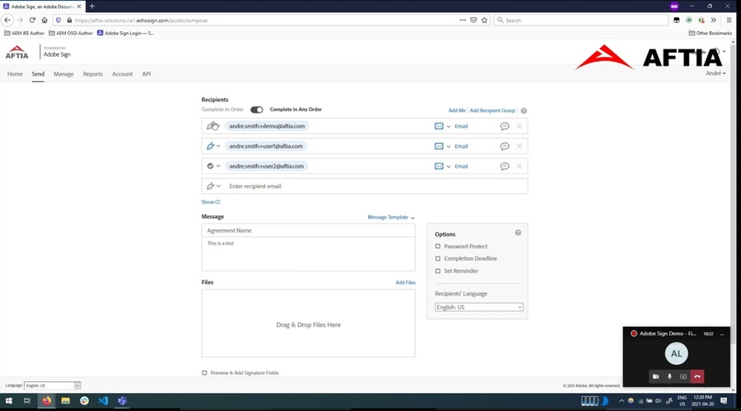The height and width of the screenshot is (411, 741).
Task: Enable Password Protect option
Action: 438,247
